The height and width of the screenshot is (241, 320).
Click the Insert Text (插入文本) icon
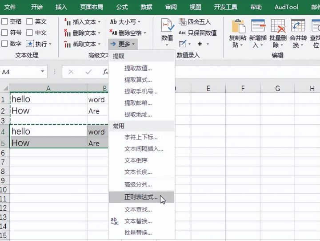click(67, 22)
